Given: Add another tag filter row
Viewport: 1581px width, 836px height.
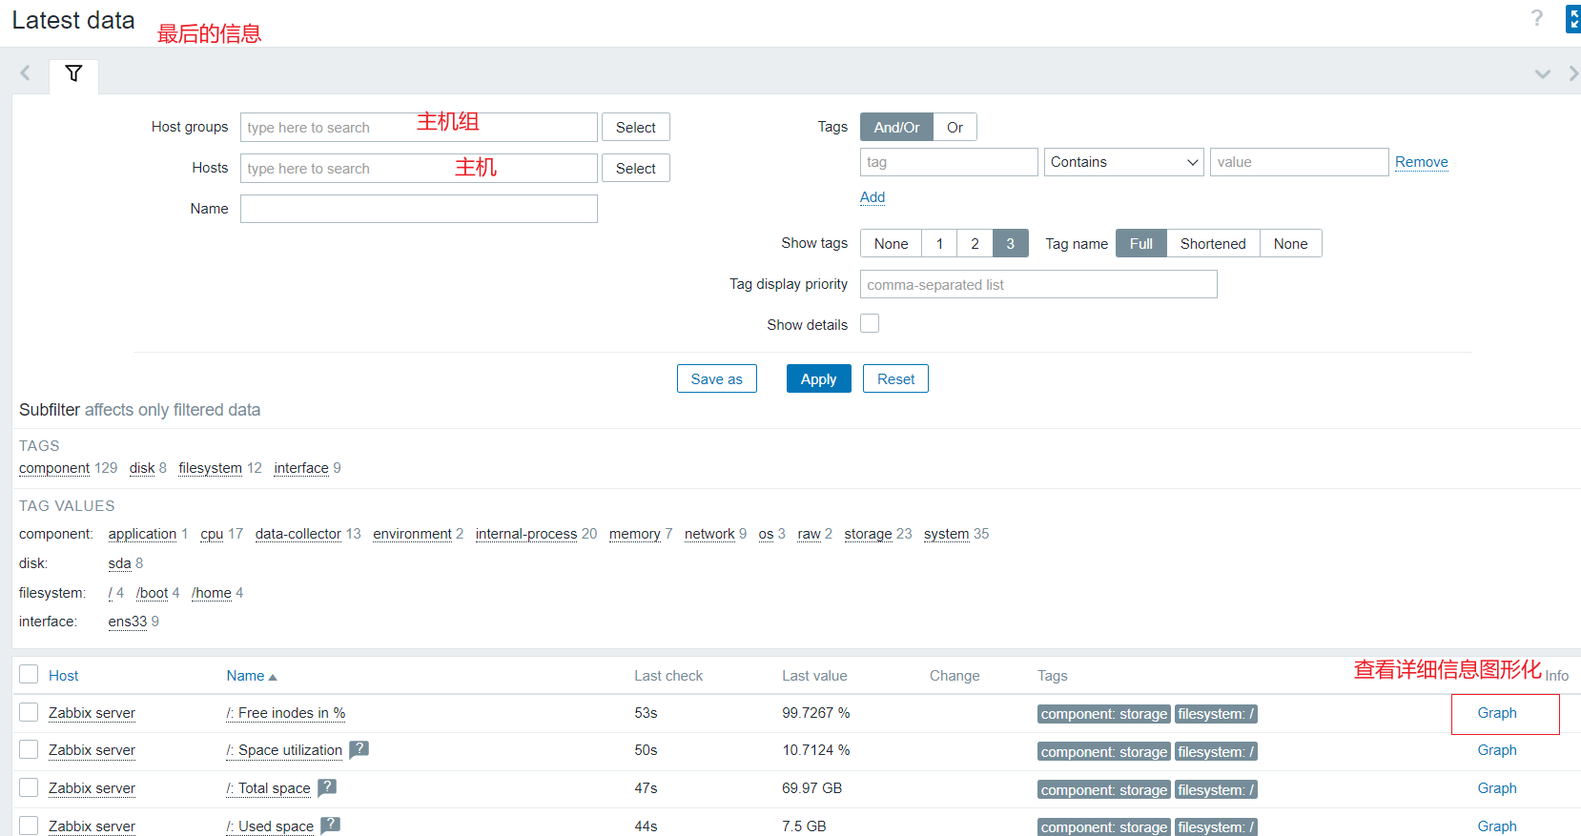Looking at the screenshot, I should tap(873, 197).
